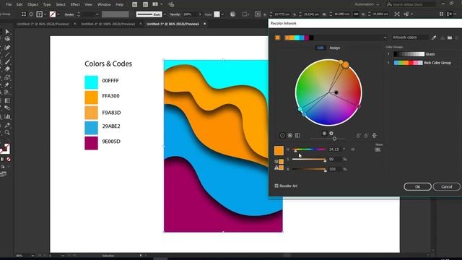Select the Eyedropper tool in the left toolbar
This screenshot has width=462, height=260.
[x=7, y=125]
